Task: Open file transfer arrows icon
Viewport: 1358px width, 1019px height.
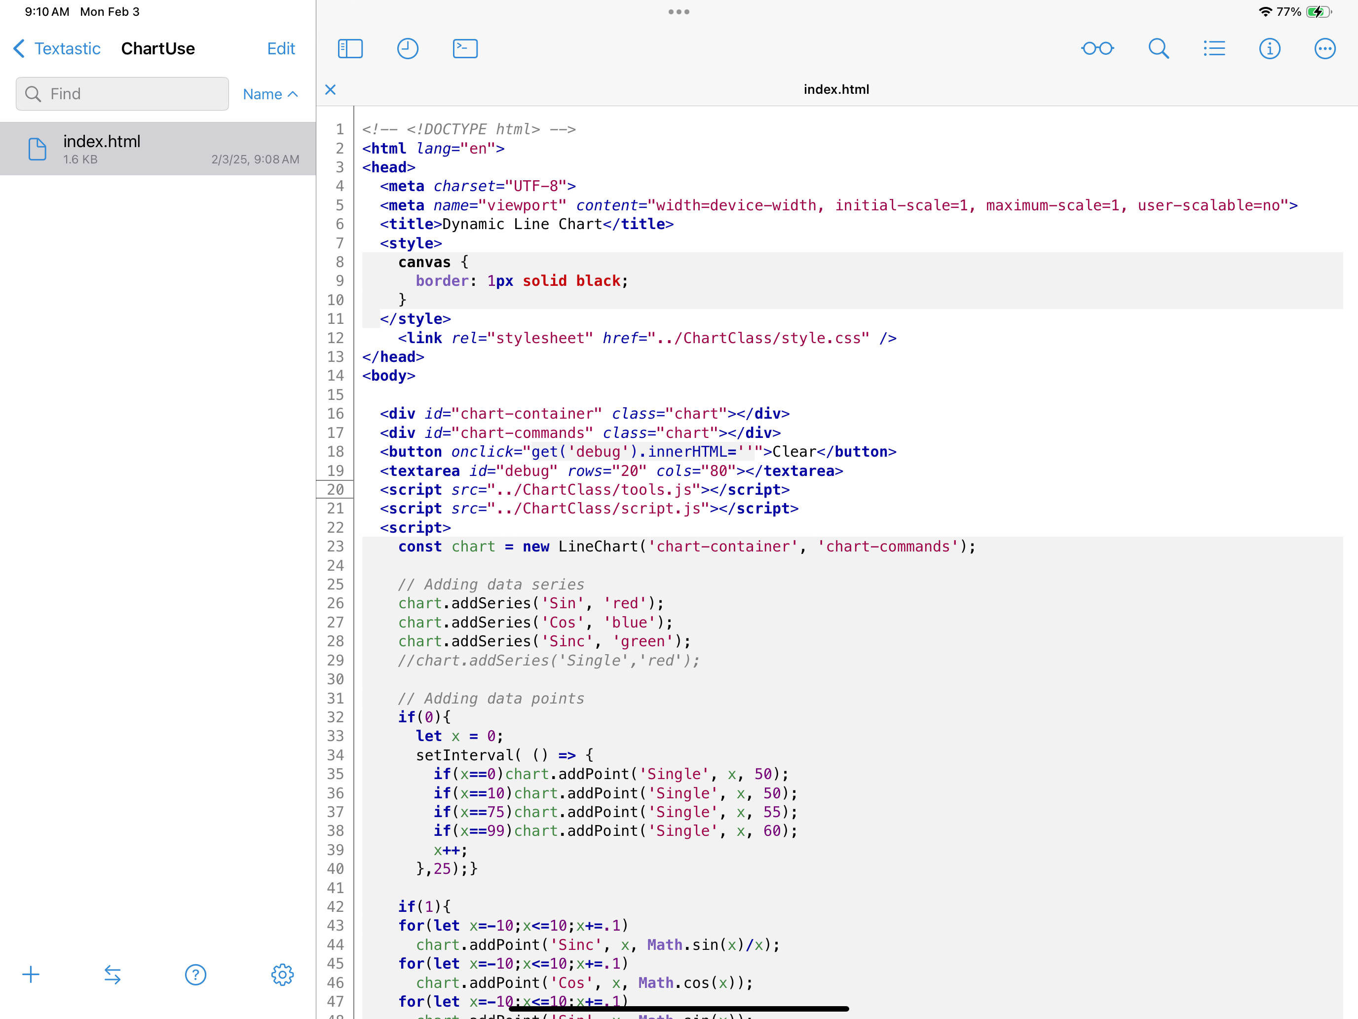Action: [113, 974]
